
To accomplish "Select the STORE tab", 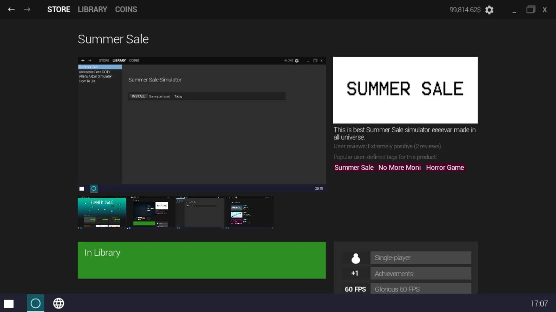I will [59, 9].
